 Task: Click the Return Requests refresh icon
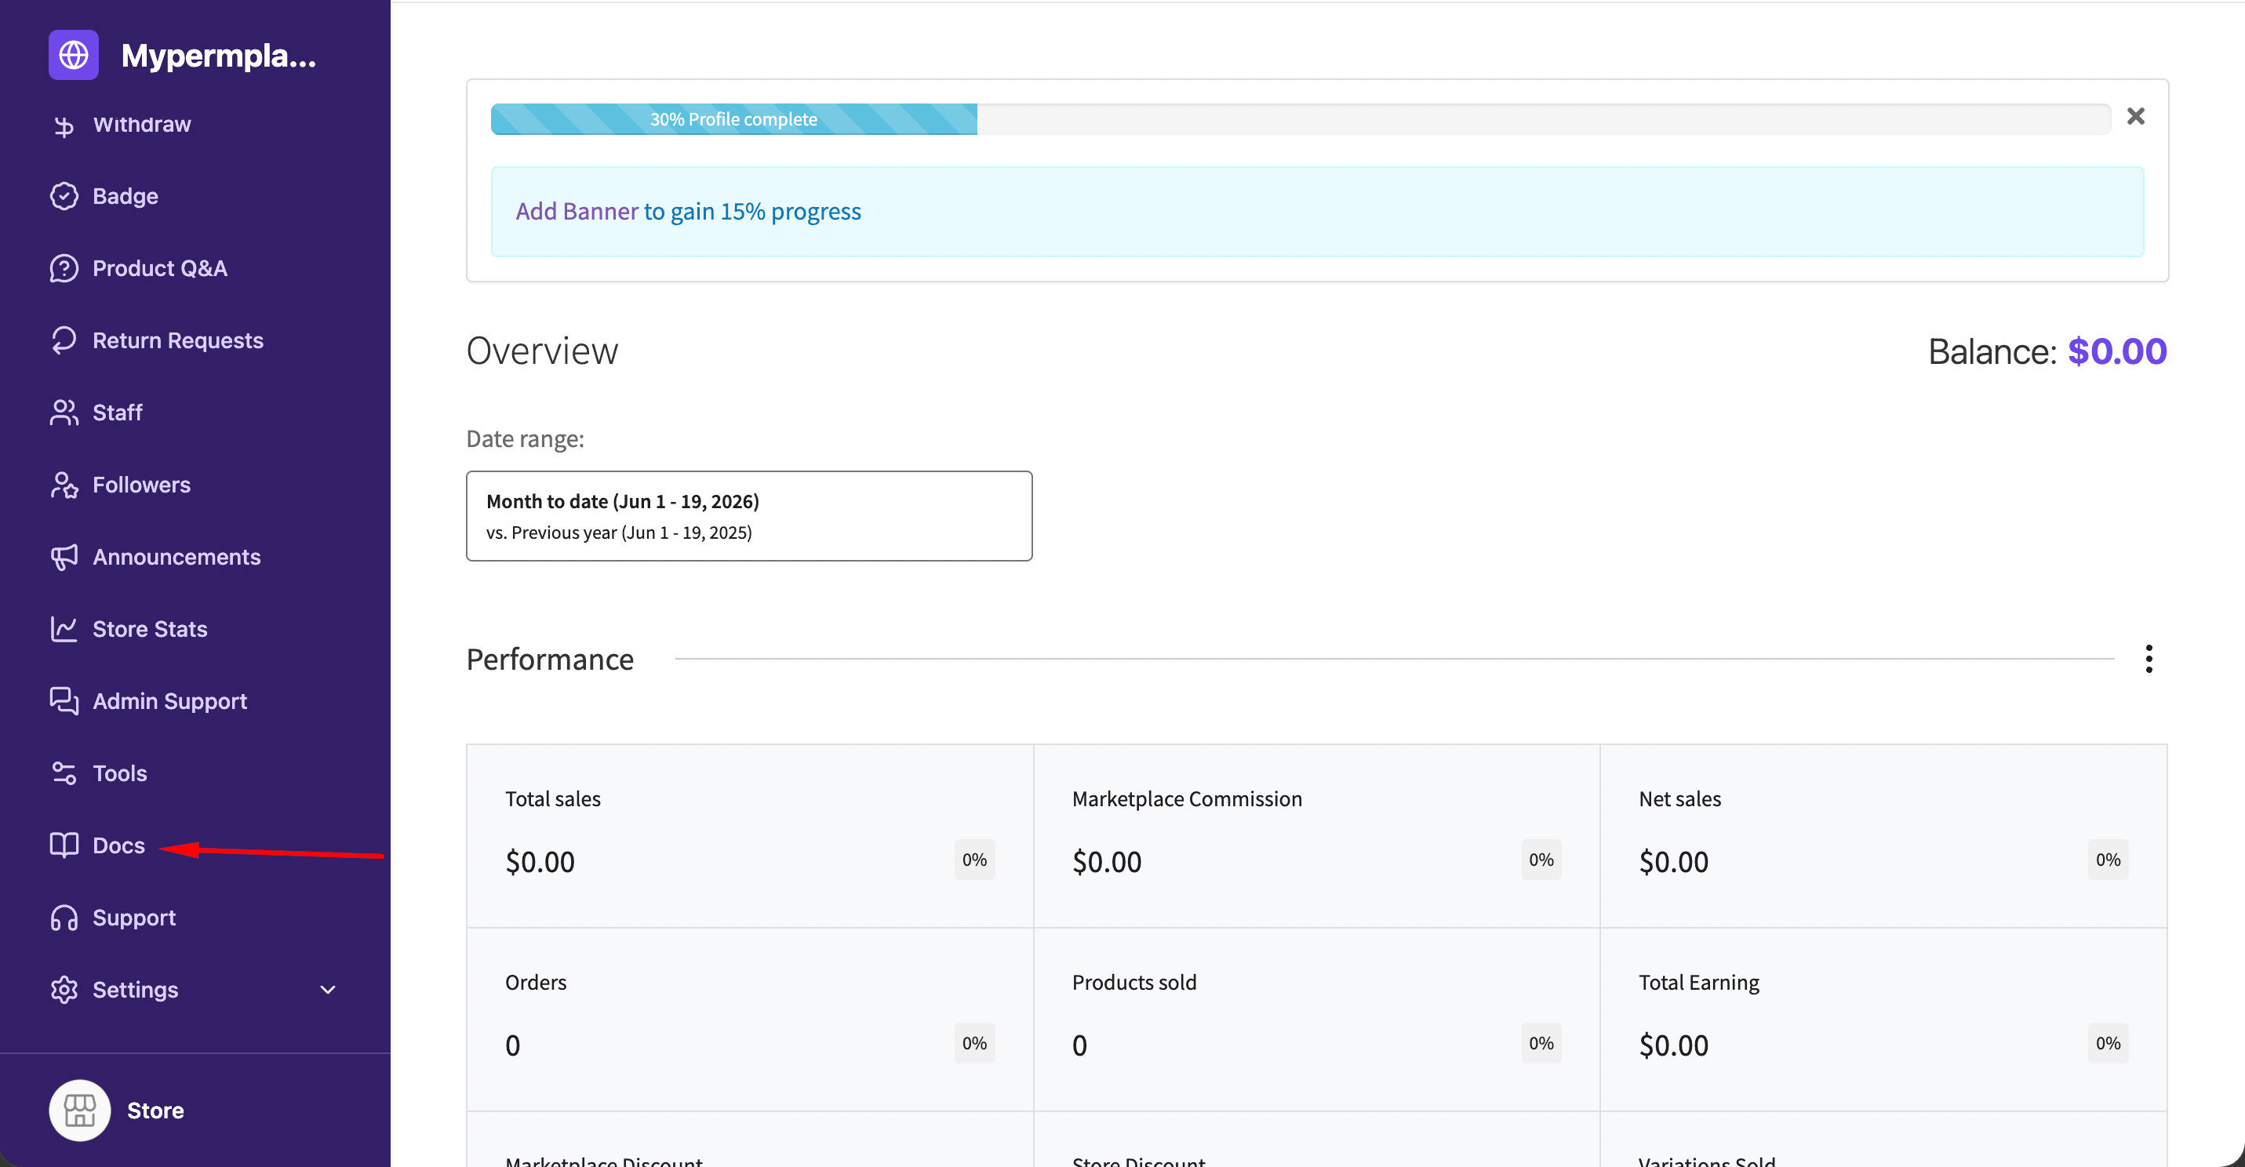(x=64, y=340)
